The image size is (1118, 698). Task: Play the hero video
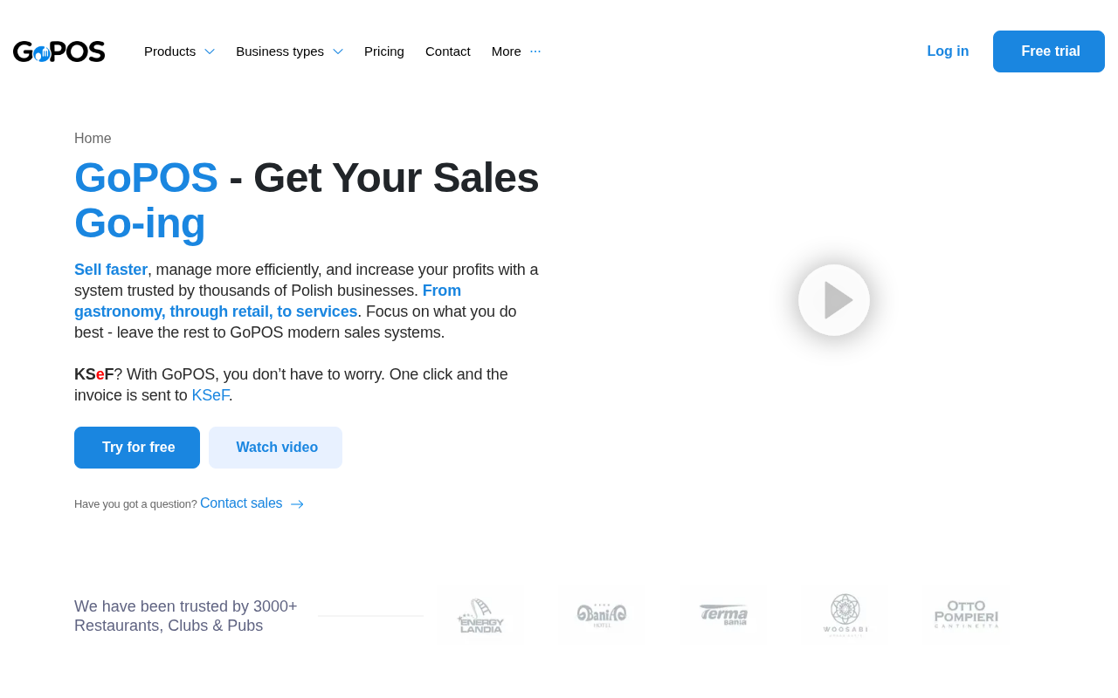[834, 300]
